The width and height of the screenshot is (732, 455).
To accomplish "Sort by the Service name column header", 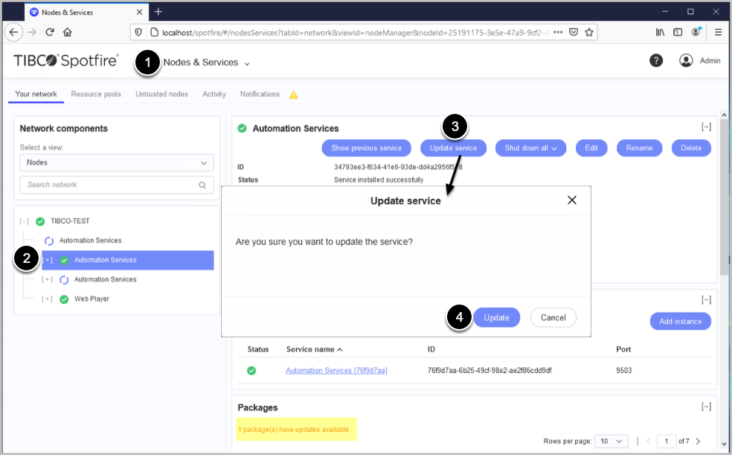I will pyautogui.click(x=314, y=349).
